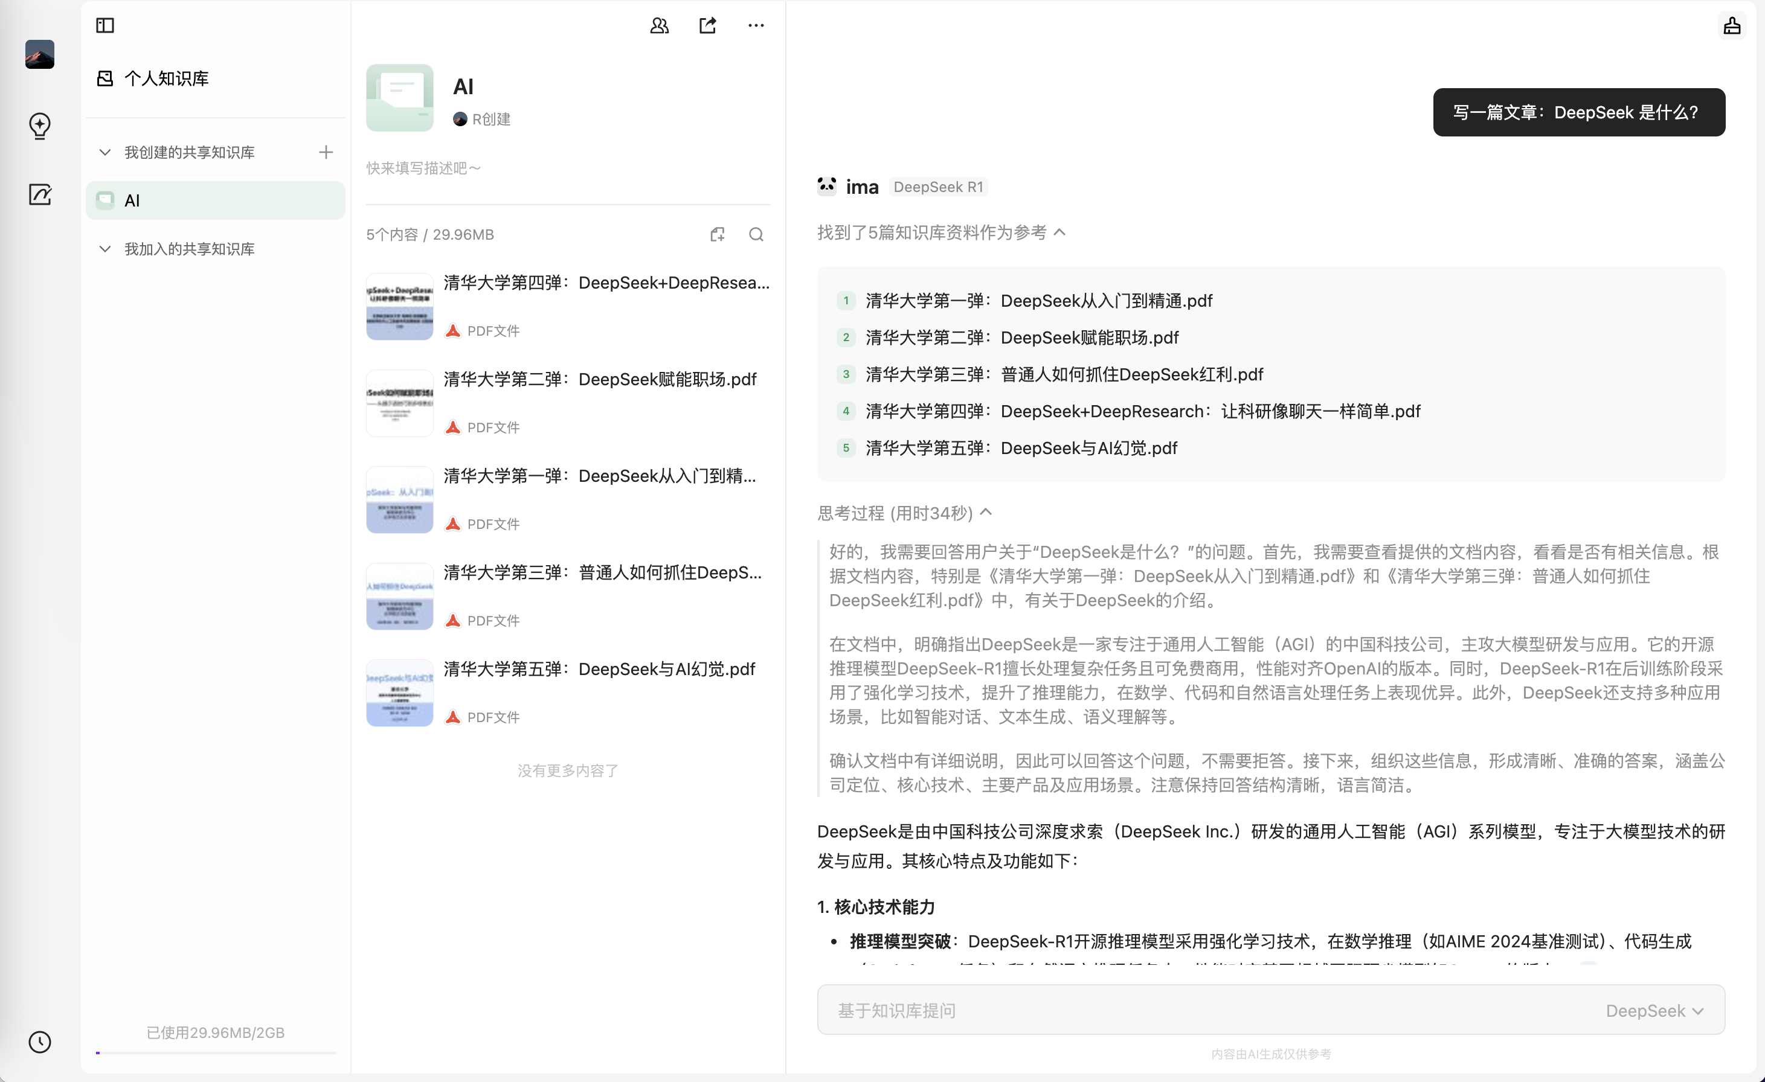Open the DeepSeek model dropdown
This screenshot has height=1082, width=1765.
click(1654, 1010)
